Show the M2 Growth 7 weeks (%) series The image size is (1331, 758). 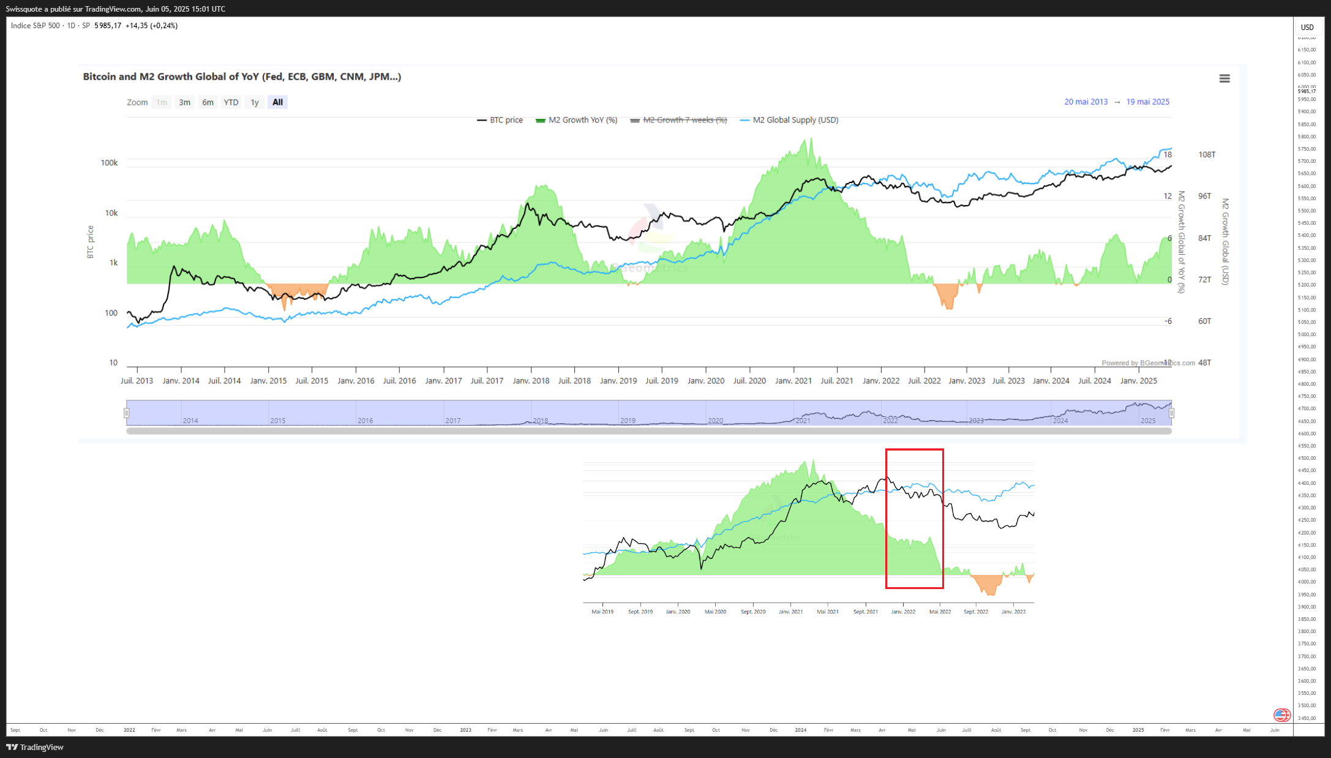point(678,120)
